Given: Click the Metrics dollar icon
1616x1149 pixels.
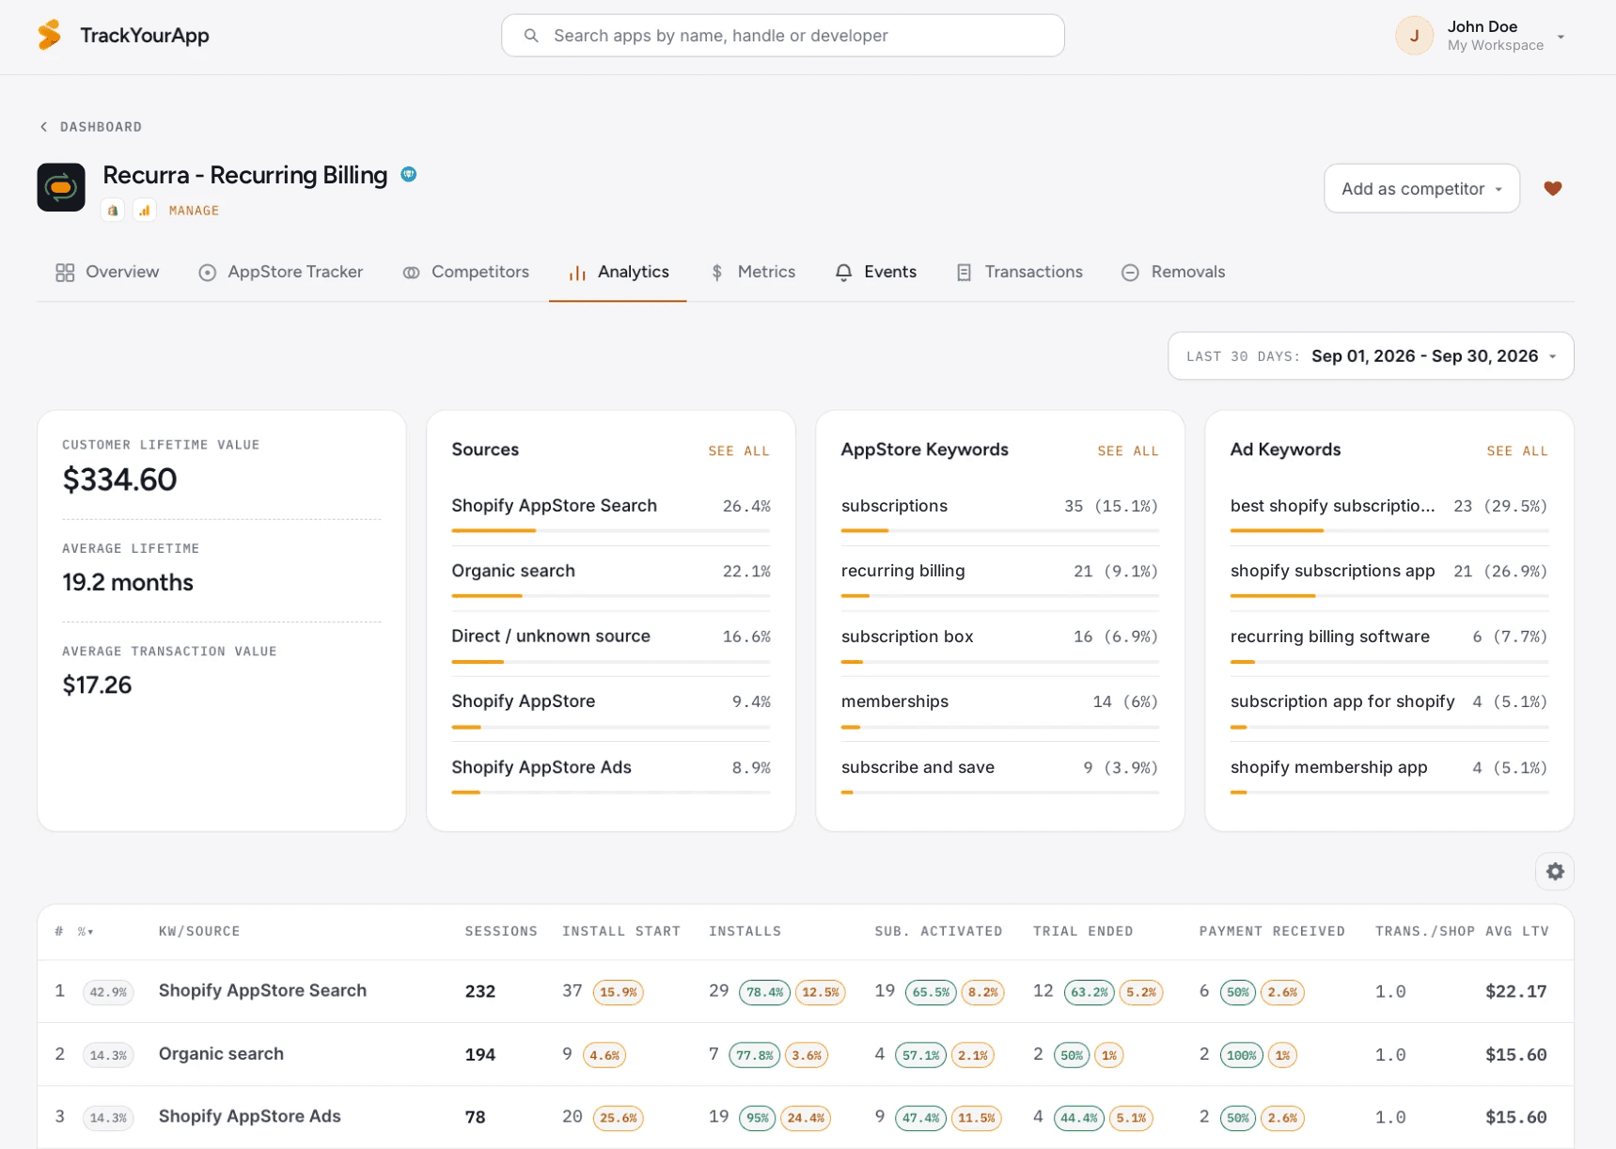Looking at the screenshot, I should click(x=717, y=273).
